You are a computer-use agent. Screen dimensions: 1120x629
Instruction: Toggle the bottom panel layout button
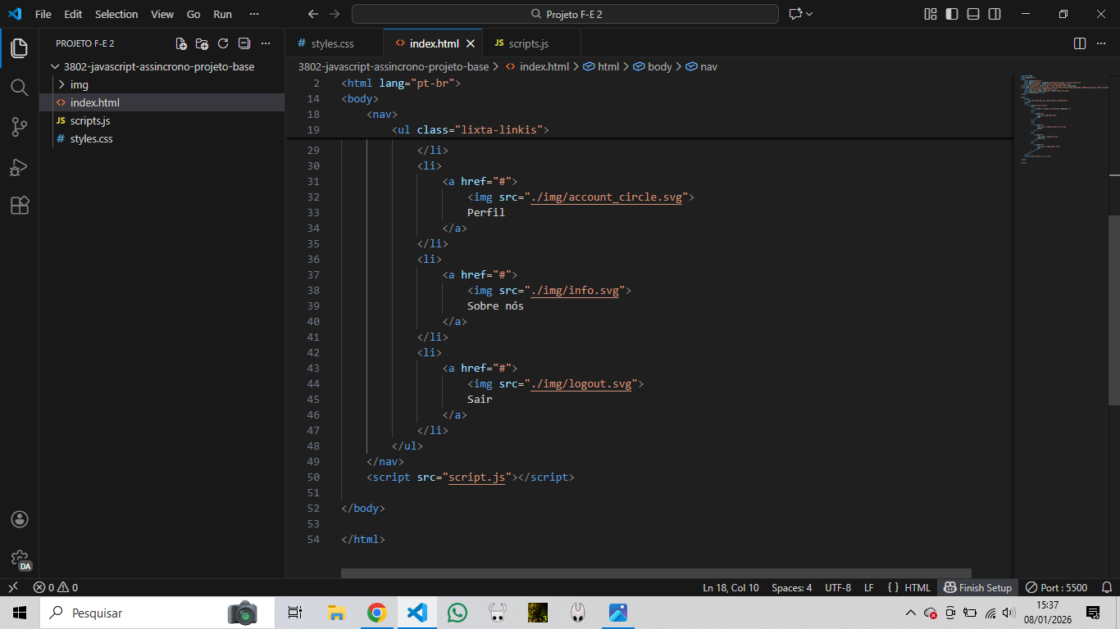pos(973,14)
